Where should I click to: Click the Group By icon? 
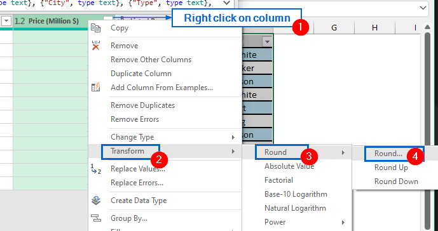click(x=96, y=218)
